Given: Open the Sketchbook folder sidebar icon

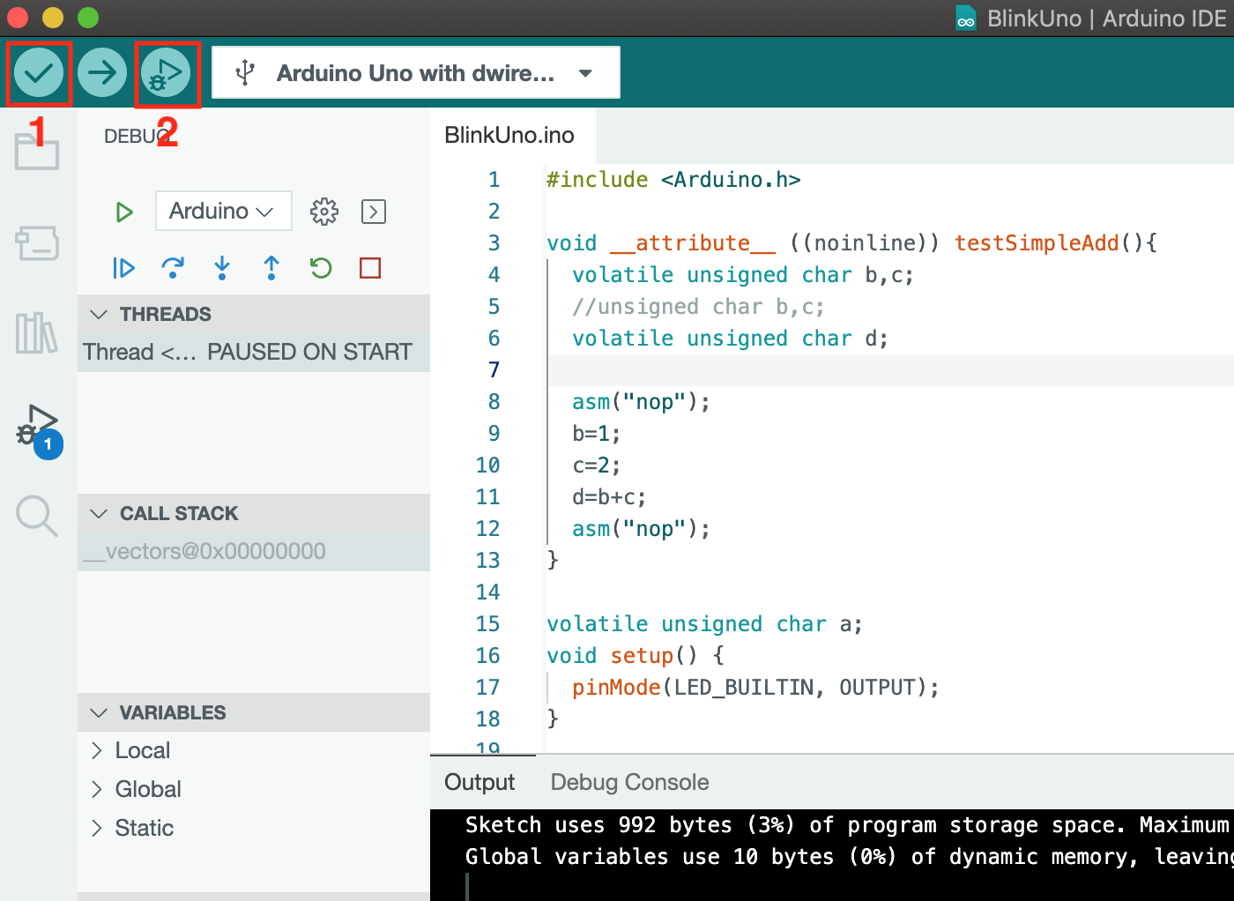Looking at the screenshot, I should point(37,150).
